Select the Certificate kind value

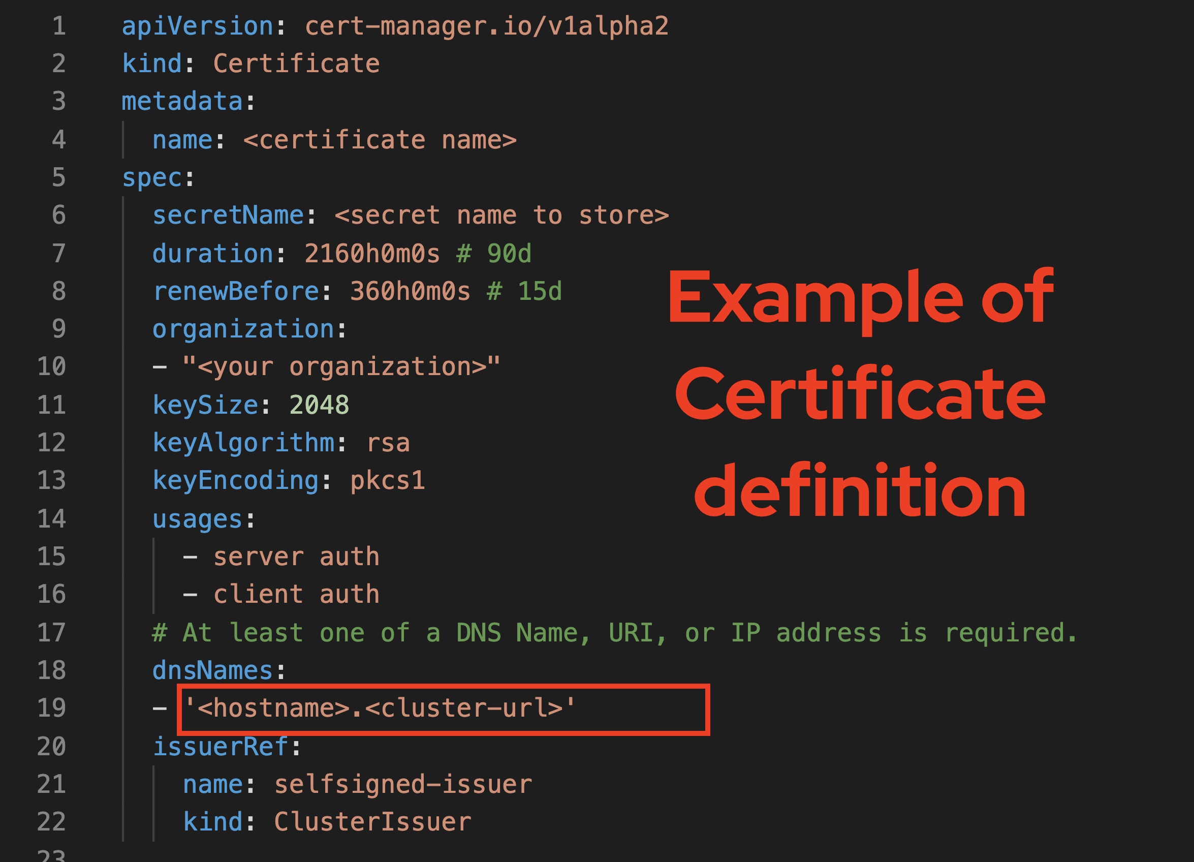296,63
